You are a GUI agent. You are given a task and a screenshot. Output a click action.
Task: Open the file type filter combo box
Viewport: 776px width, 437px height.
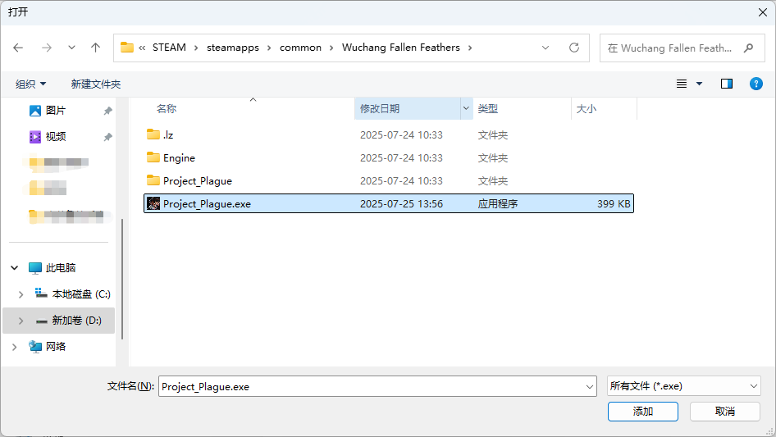pyautogui.click(x=683, y=386)
